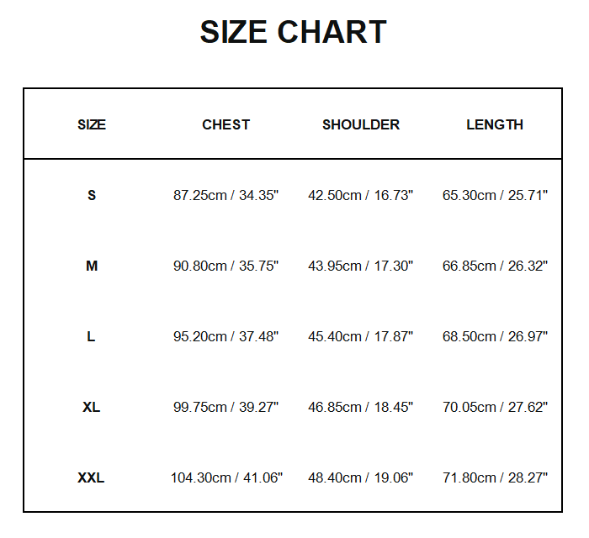Click the XL size row label
This screenshot has width=589, height=538.
91,407
